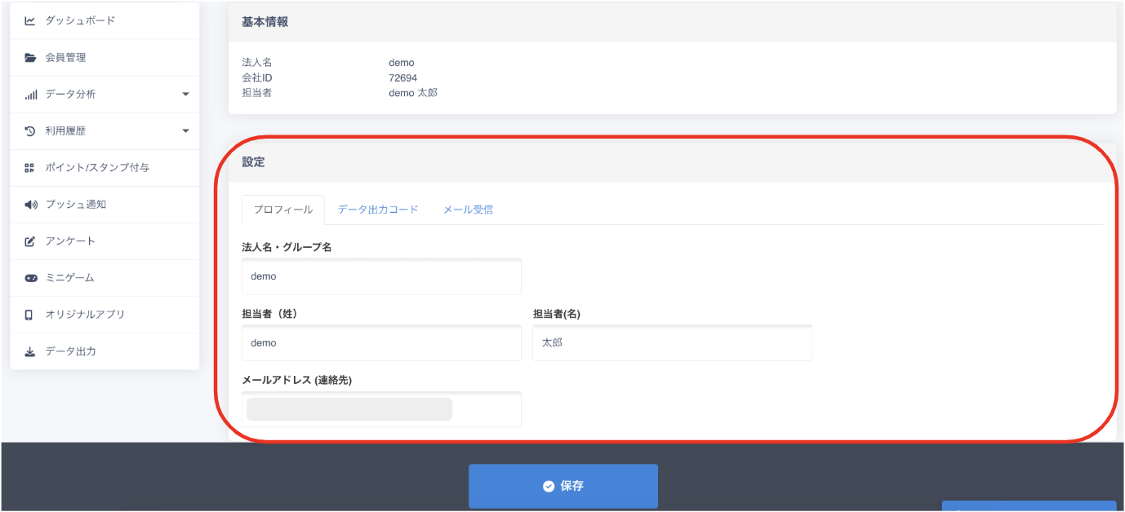Image resolution: width=1125 pixels, height=512 pixels.
Task: Click the data export download icon
Action: (30, 351)
